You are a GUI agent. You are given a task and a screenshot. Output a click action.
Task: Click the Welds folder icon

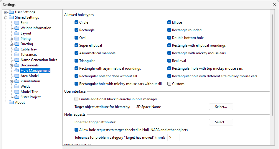point(17,86)
